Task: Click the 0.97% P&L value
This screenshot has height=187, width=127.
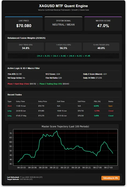Action: (x=96, y=106)
